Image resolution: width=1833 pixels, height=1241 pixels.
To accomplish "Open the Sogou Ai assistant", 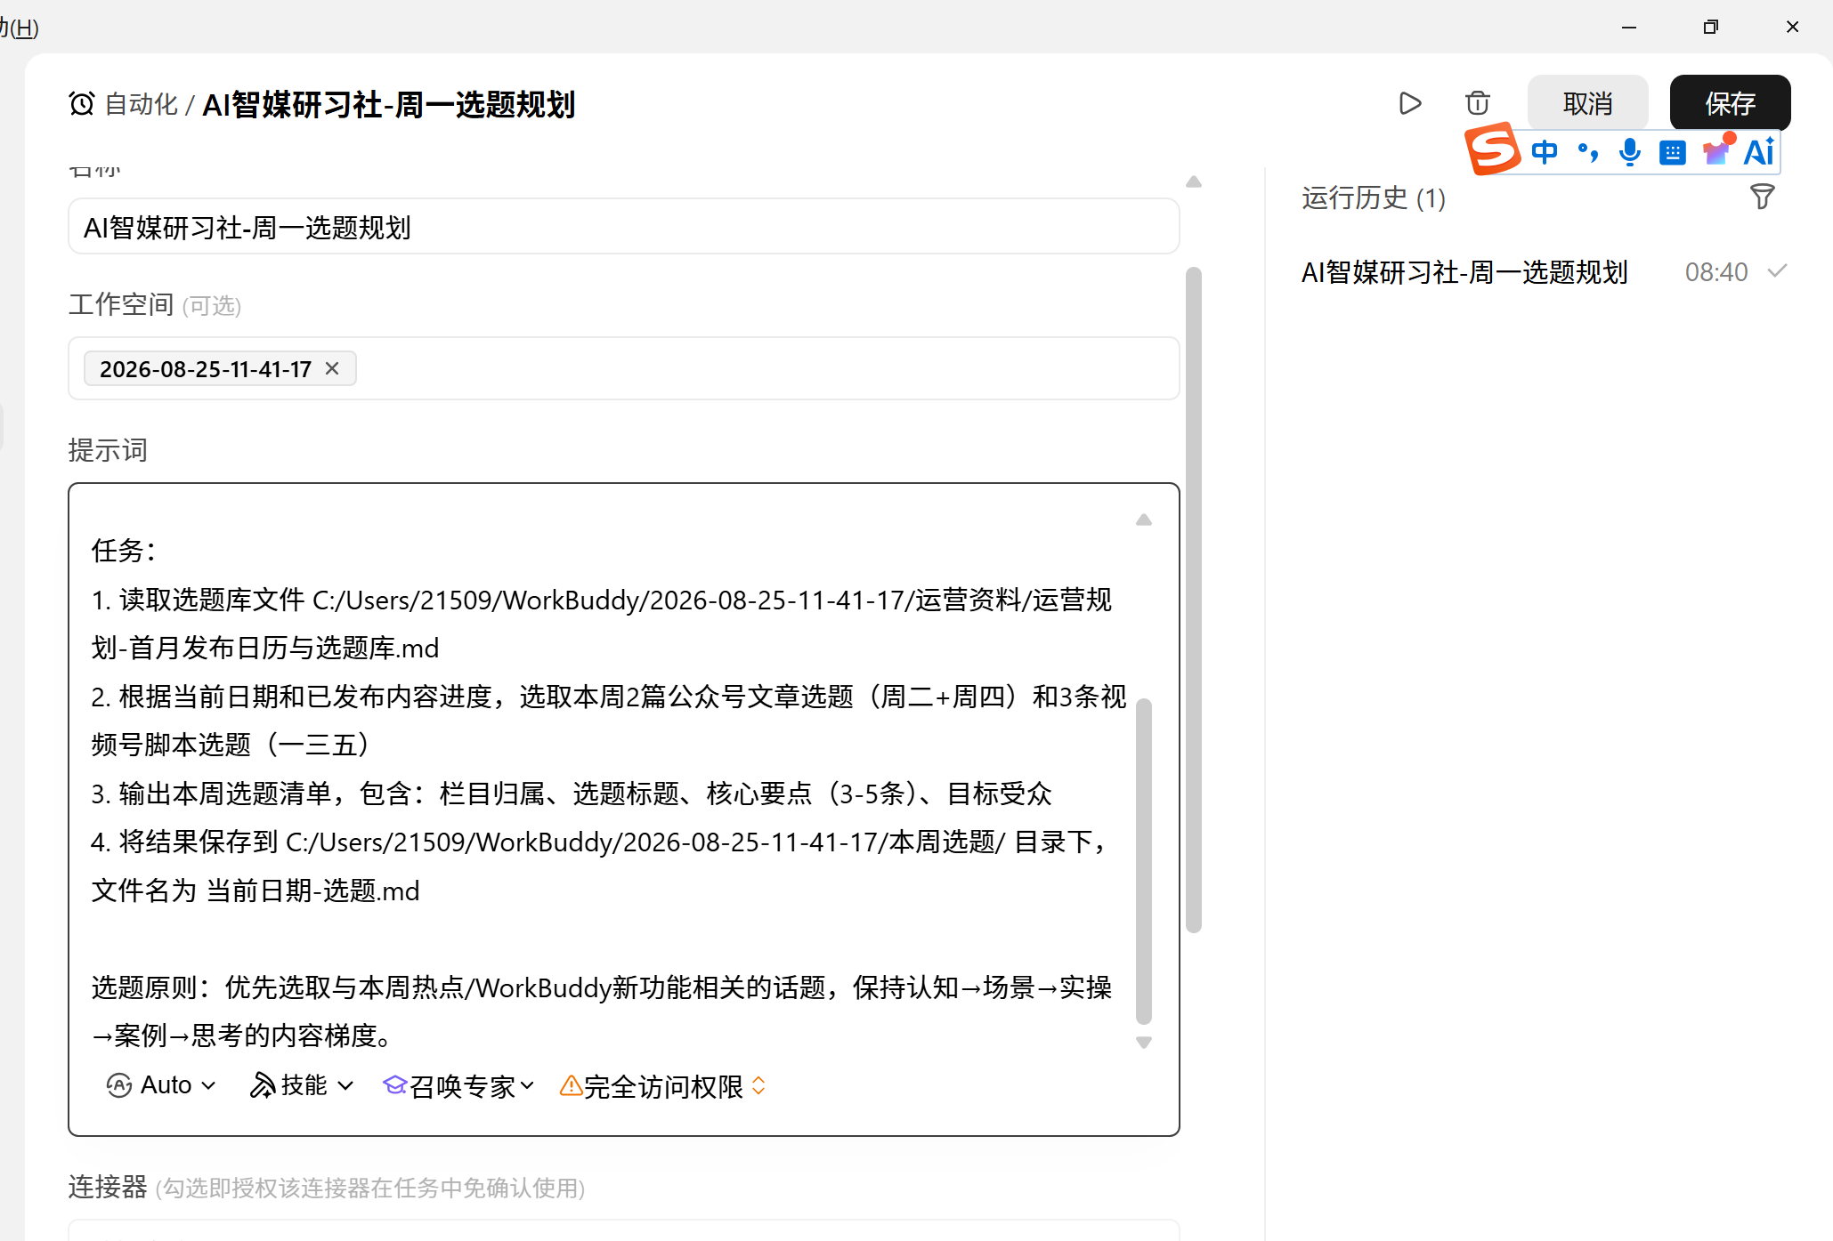I will tap(1758, 152).
